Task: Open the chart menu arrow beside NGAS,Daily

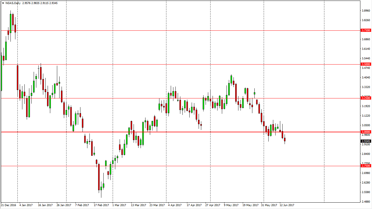Action: click(2, 3)
